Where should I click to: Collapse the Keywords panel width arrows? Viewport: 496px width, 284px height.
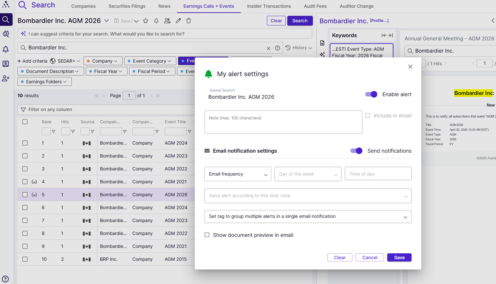387,35
